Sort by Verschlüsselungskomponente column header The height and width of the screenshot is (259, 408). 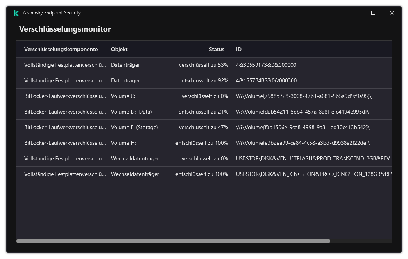61,49
